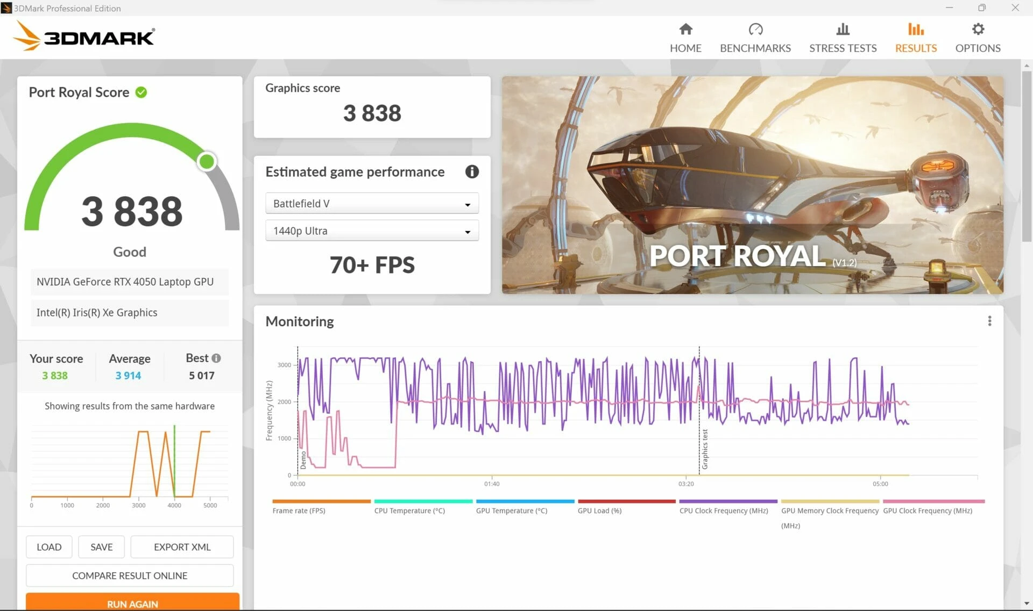Click the info icon beside Best score
The image size is (1033, 611).
(x=216, y=358)
